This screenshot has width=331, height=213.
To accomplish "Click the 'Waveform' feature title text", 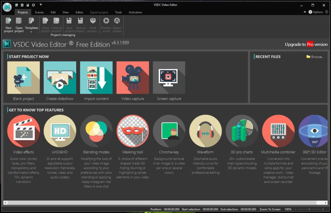I will tap(205, 152).
